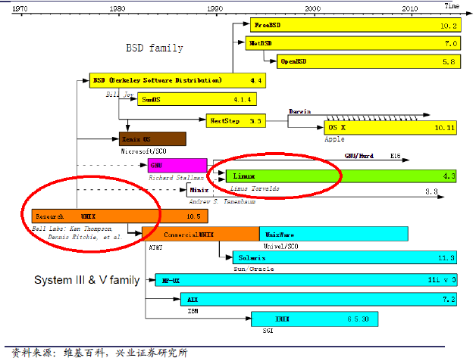This screenshot has height=364, width=476.
Task: Click the IRIX version '6.5.30'
Action: tap(358, 319)
